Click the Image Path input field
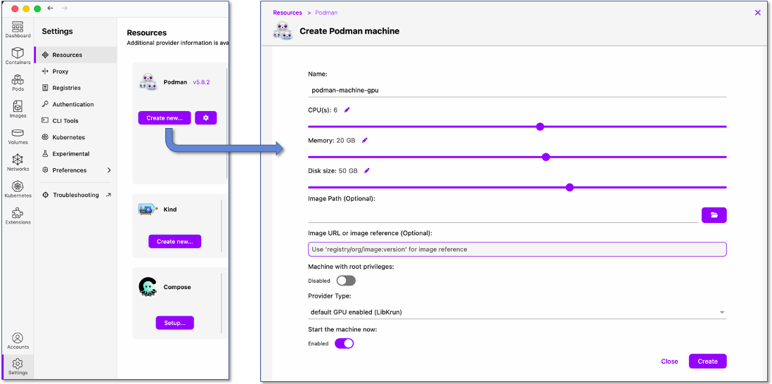Image resolution: width=772 pixels, height=384 pixels. pos(503,215)
